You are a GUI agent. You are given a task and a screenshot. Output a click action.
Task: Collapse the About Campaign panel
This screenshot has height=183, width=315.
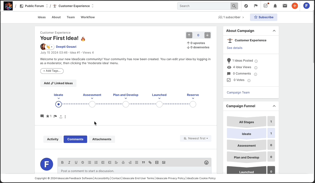(x=274, y=30)
